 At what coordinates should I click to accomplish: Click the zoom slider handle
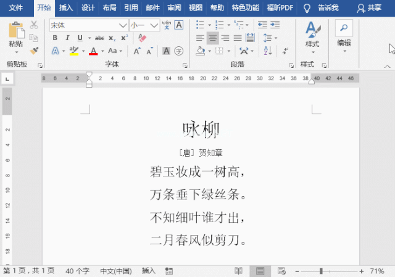[321, 271]
